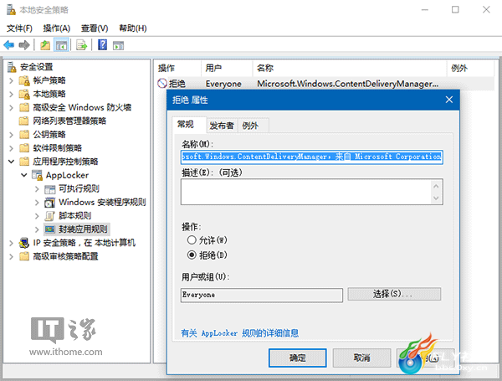Screen dimensions: 502x381
Task: Expand the 公钥策略 node
Action: pos(11,134)
